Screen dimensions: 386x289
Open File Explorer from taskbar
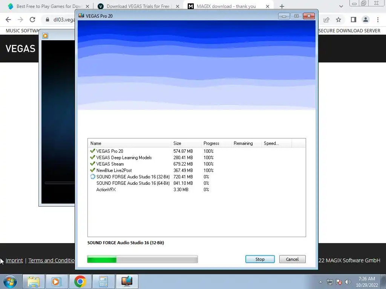tap(34, 281)
